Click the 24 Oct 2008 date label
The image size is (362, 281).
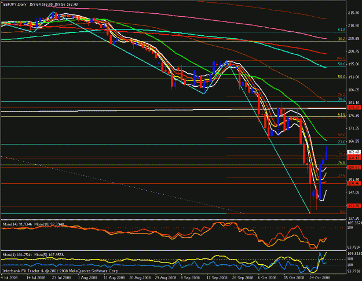point(320,278)
